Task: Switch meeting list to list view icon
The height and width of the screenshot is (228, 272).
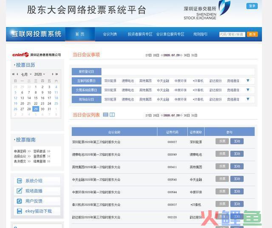Action: (105, 115)
